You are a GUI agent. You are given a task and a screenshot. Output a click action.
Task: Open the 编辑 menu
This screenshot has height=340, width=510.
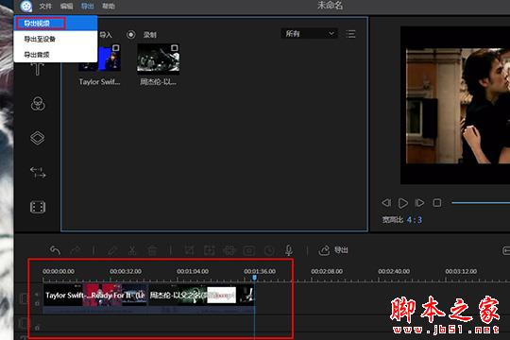[67, 7]
